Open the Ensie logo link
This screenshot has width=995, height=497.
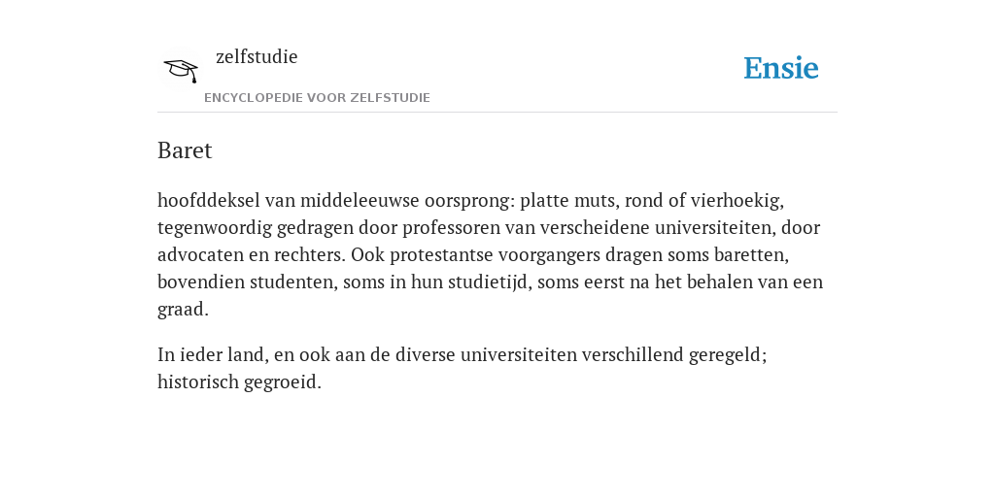(781, 69)
